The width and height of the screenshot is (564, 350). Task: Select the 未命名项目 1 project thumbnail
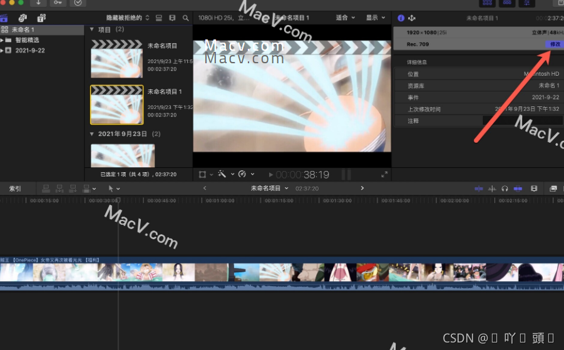coord(116,105)
